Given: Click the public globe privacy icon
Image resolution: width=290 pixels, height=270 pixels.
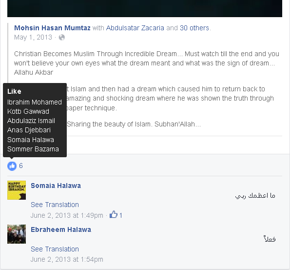Looking at the screenshot, I should pyautogui.click(x=62, y=38).
